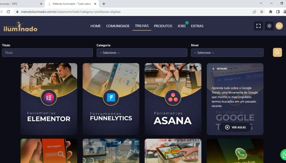286x163 pixels.
Task: Click the DETALHES button on Google Trends card
Action: pyautogui.click(x=220, y=69)
